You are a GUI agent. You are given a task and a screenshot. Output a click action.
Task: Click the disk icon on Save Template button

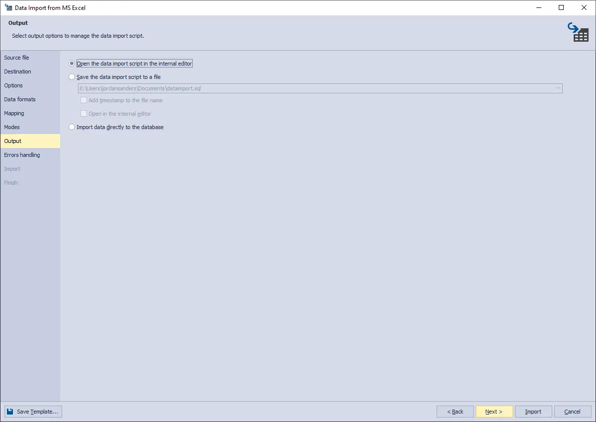(x=11, y=411)
